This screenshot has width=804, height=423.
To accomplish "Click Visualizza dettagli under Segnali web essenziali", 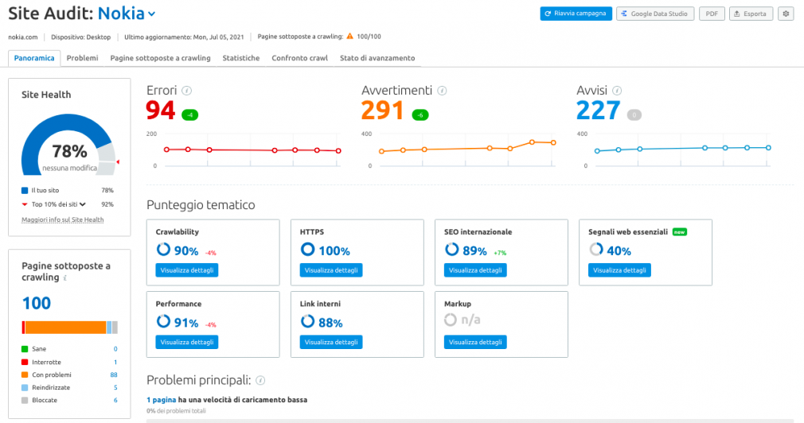I will [x=619, y=270].
